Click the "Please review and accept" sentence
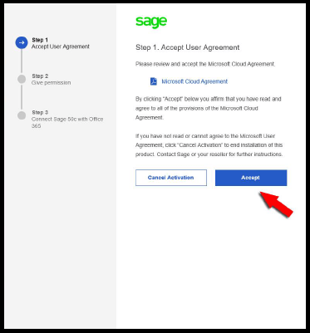This screenshot has height=333, width=310. click(x=205, y=64)
